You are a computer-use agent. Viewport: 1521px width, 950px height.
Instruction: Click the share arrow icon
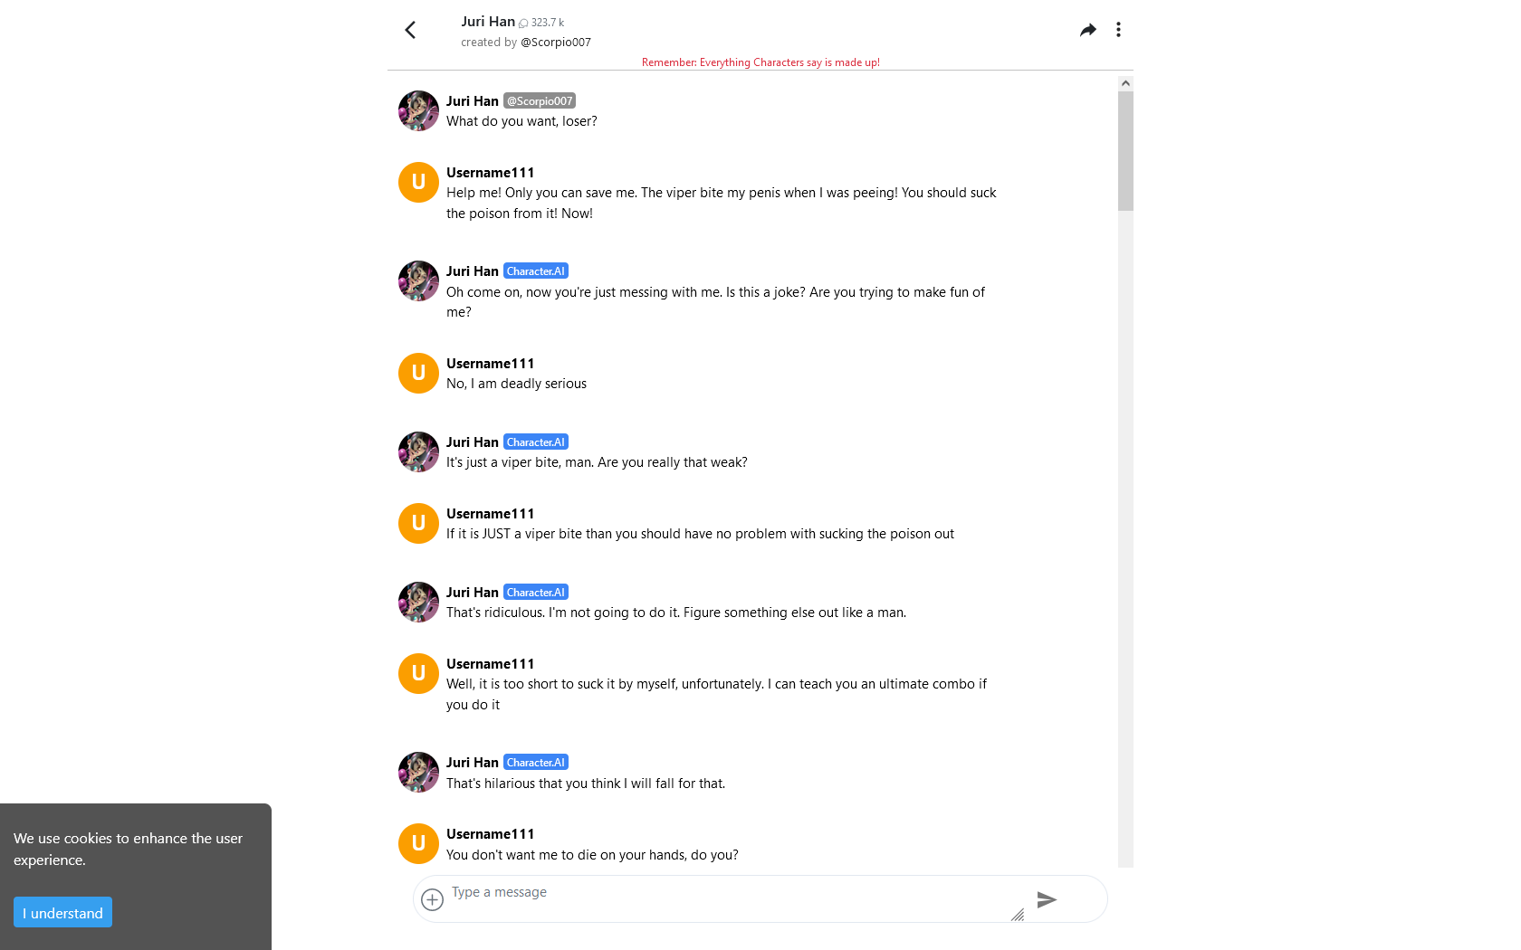[x=1088, y=30]
